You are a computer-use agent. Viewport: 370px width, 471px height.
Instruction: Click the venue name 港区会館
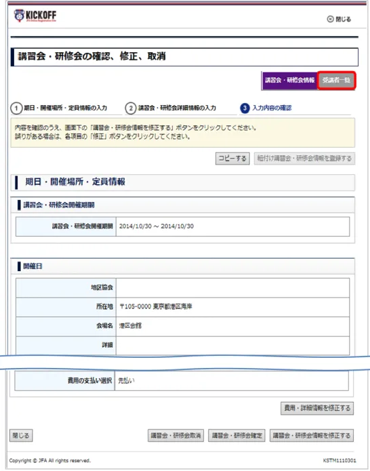click(x=130, y=326)
